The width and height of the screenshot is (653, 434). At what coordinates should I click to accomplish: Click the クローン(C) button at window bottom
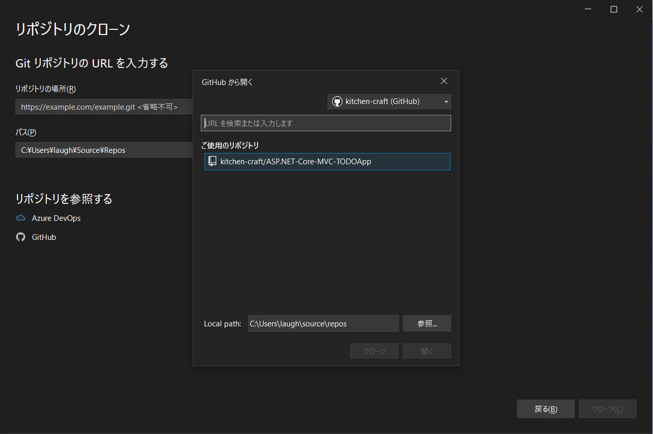pos(607,409)
